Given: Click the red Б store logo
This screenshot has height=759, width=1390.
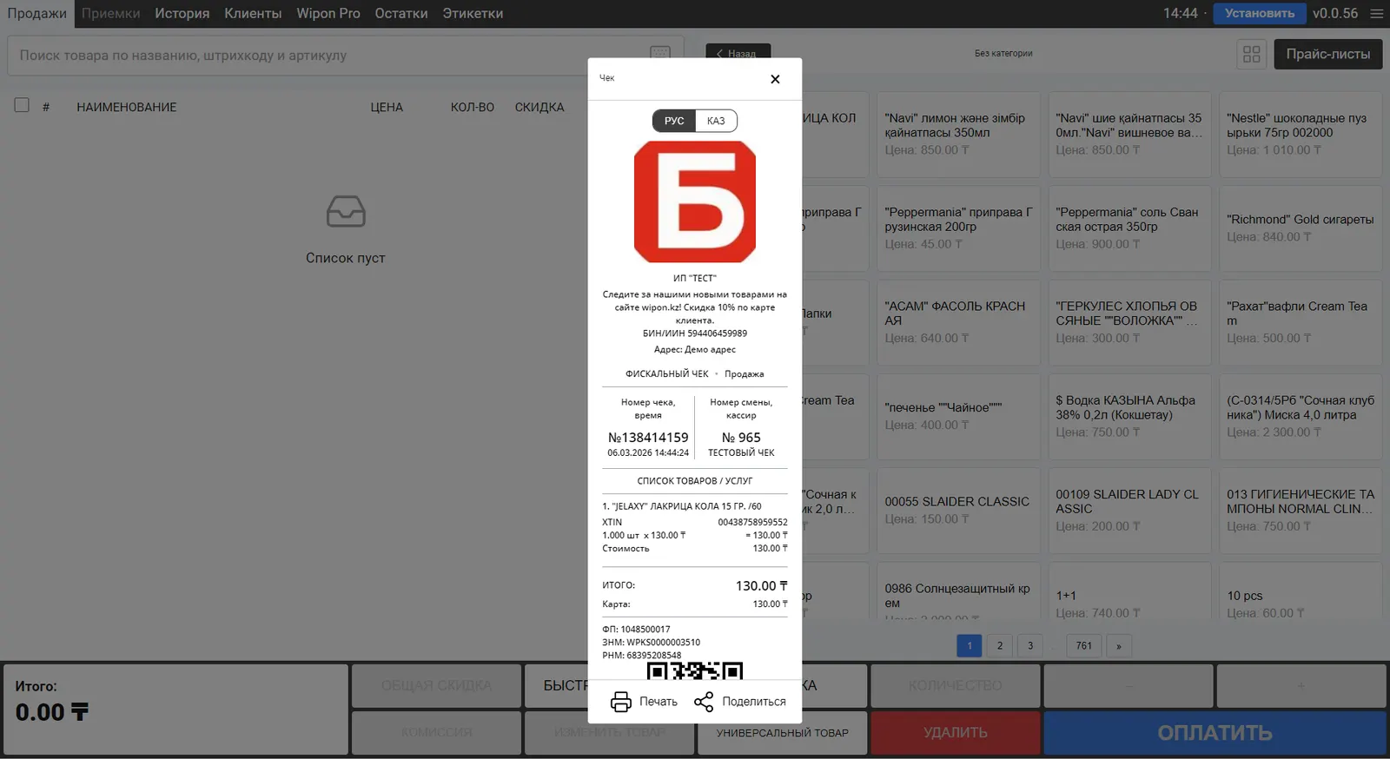Looking at the screenshot, I should (694, 201).
